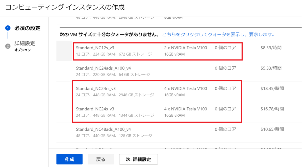Click the $5.33/時間 price
The image size is (303, 167).
271,68
